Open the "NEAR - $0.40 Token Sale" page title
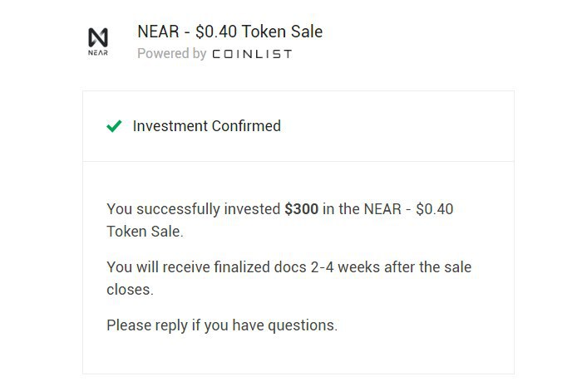This screenshot has height=386, width=582. [229, 32]
